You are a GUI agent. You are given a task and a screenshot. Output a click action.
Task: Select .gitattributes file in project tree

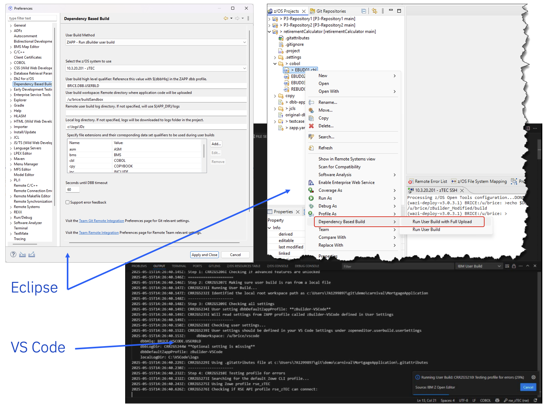coord(297,38)
